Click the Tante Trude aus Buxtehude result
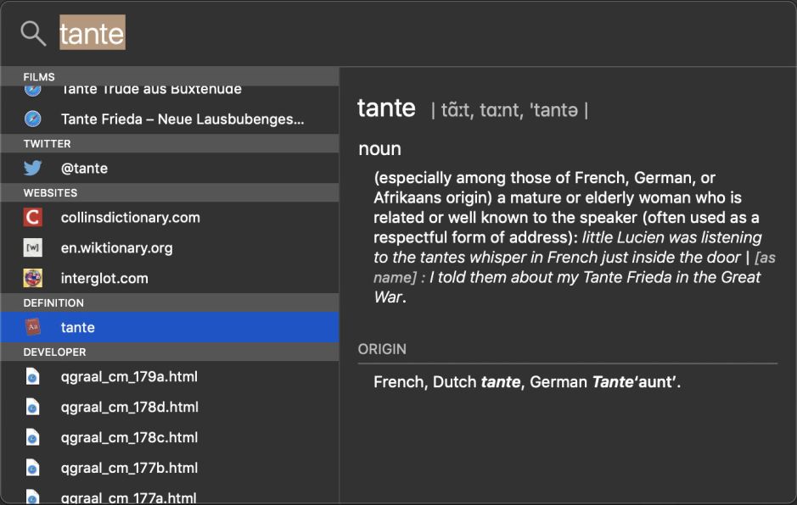Screen dimensions: 797x505 (151, 90)
